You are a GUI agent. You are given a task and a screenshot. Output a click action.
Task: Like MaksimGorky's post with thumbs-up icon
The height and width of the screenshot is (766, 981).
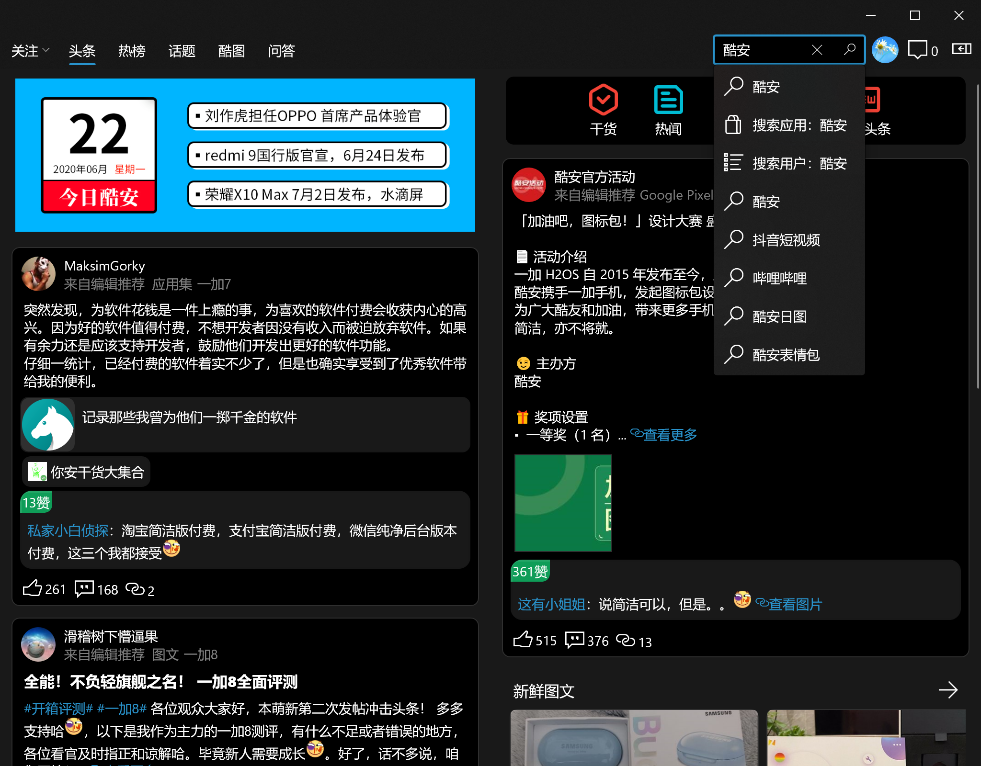33,588
